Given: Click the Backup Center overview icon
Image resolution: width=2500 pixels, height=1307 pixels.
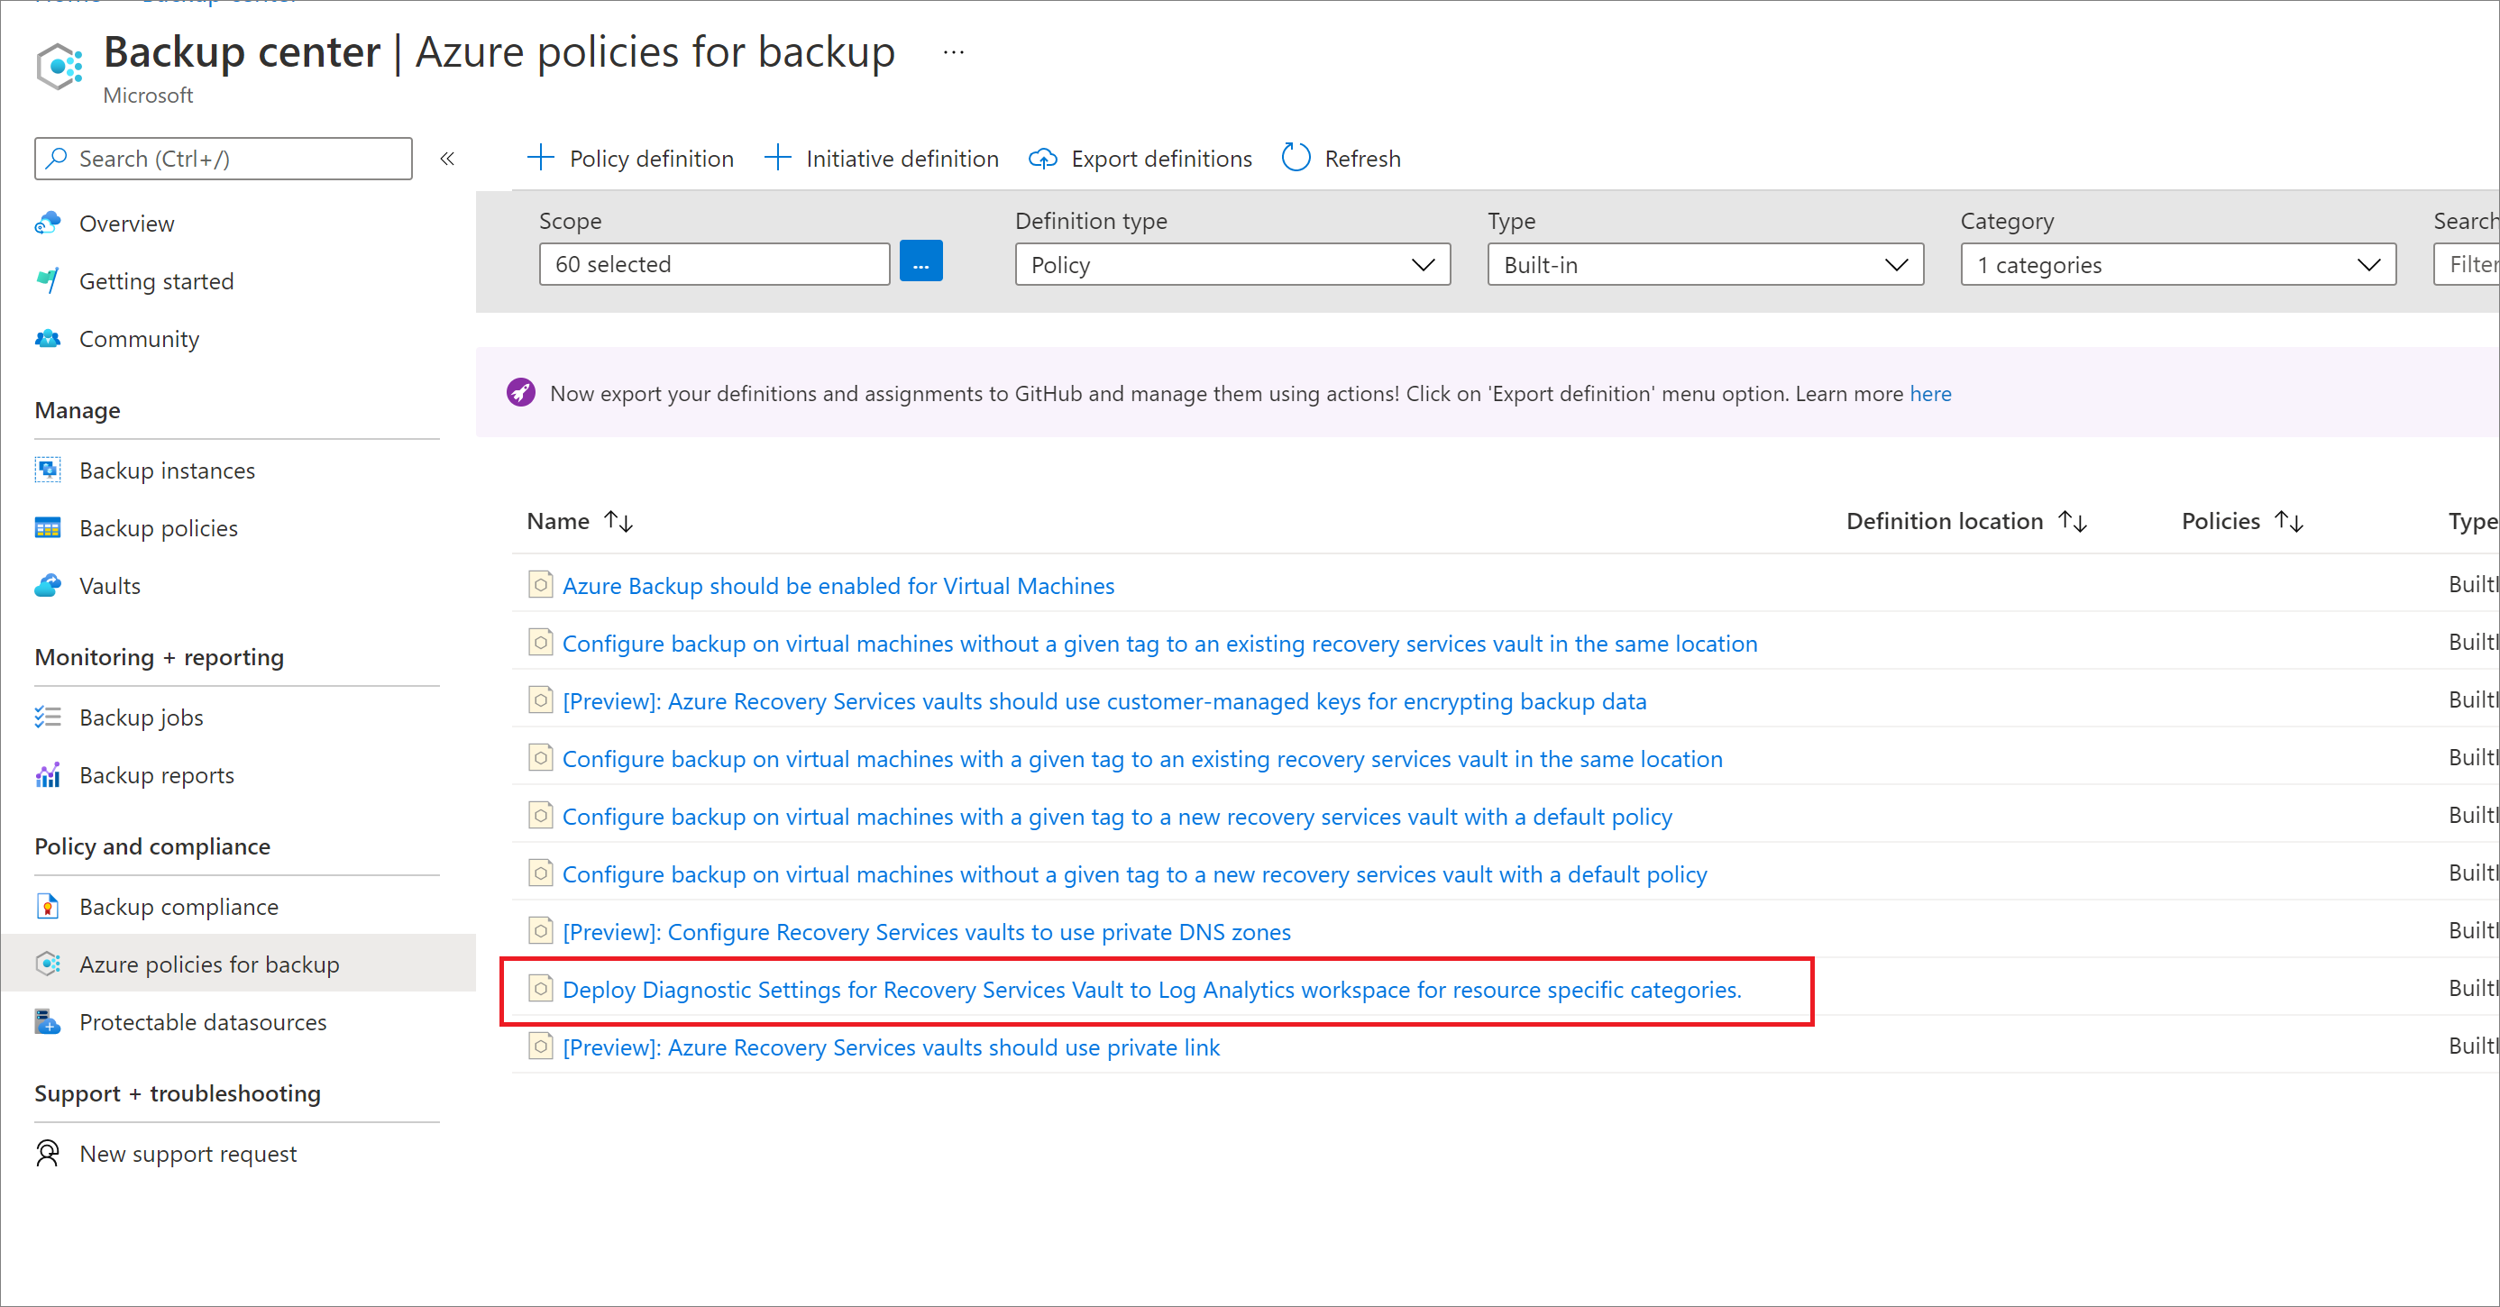Looking at the screenshot, I should [x=48, y=222].
